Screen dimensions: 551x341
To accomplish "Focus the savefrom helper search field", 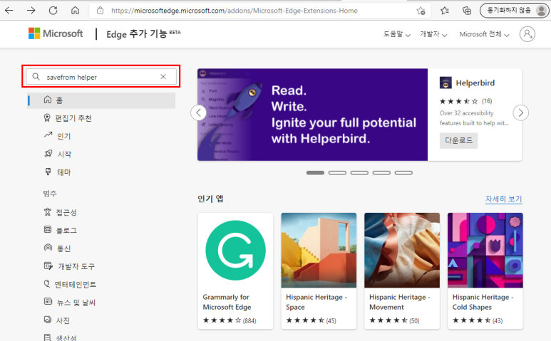I will (x=101, y=77).
